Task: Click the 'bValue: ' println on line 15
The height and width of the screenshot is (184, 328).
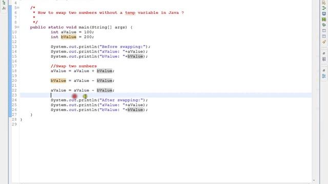Action: pos(99,56)
